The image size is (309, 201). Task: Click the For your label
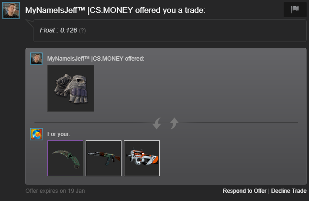coord(59,134)
